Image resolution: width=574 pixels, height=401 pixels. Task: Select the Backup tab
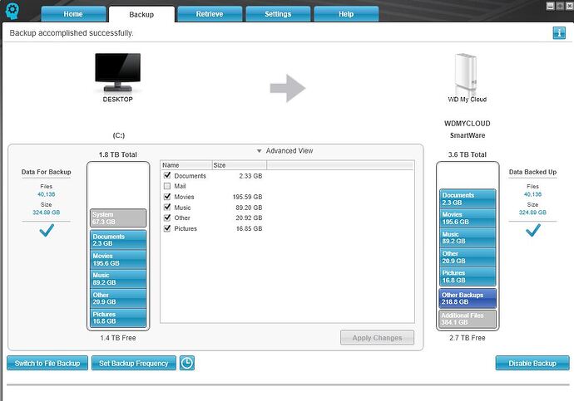point(141,14)
